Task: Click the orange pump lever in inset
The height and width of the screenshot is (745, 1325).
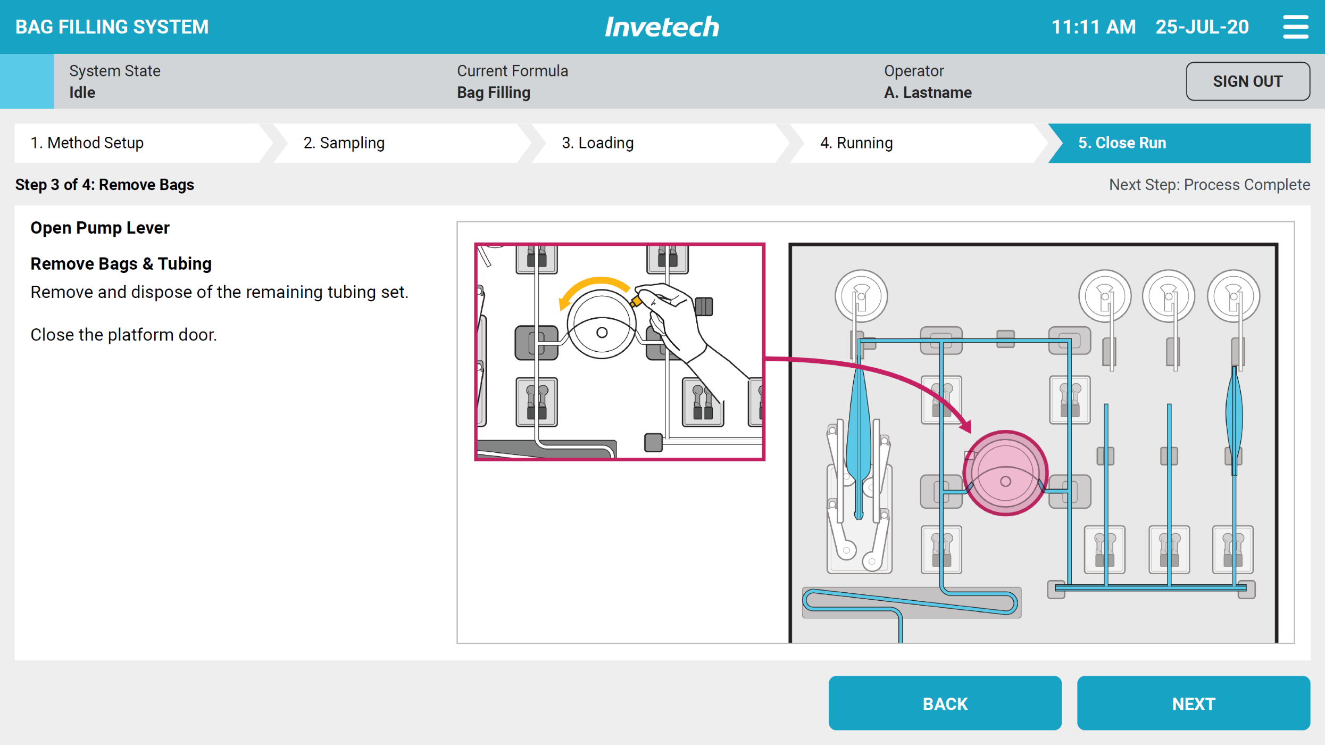Action: pyautogui.click(x=636, y=302)
